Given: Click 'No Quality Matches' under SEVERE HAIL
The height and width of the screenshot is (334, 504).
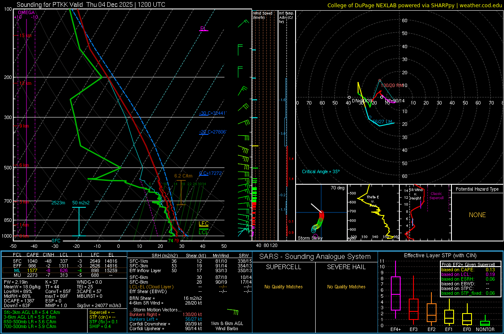Looking at the screenshot, I should pos(346,287).
